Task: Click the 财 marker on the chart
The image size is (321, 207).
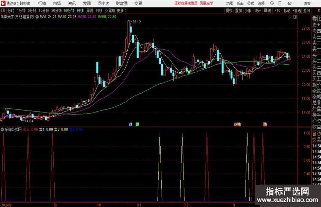Action: pyautogui.click(x=130, y=124)
